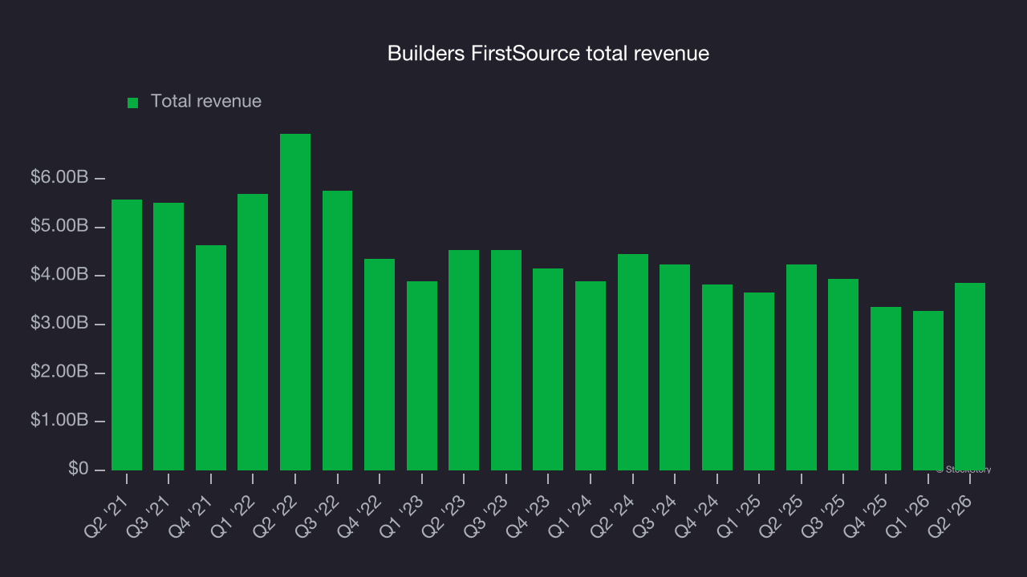Click the revenue bar above Q2 '24
Image resolution: width=1027 pixels, height=577 pixels.
[633, 362]
